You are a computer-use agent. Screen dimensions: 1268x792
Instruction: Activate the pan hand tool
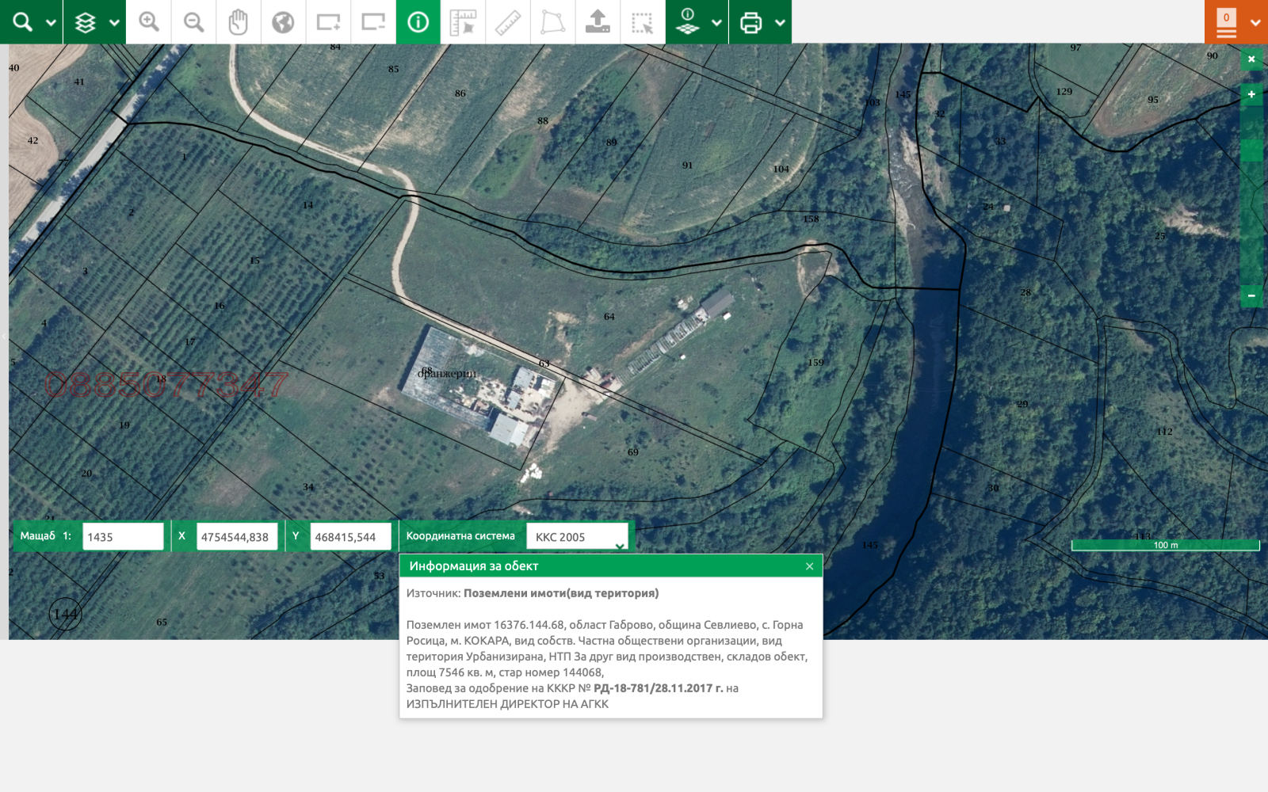(238, 22)
